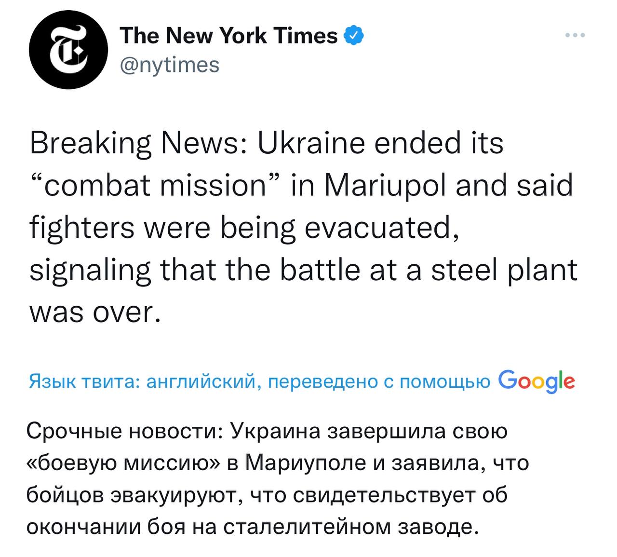Click the blue verified checkmark badge
This screenshot has width=617, height=557.
coord(353,36)
